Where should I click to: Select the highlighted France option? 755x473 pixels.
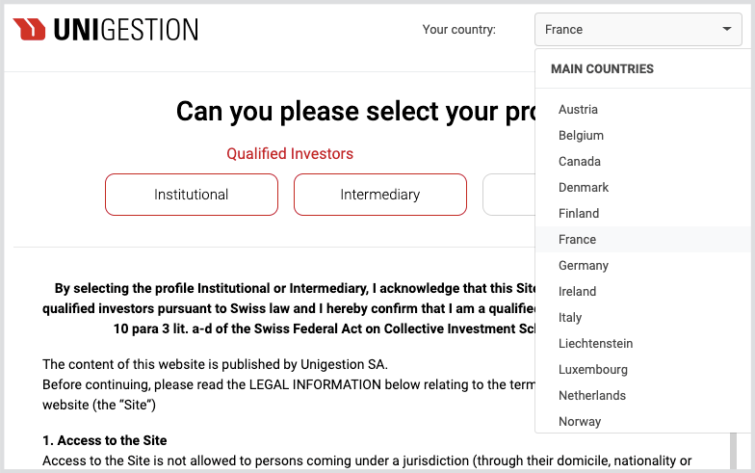[643, 239]
